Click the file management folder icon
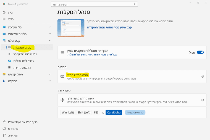Viewport: 210px width, 140px height. (x=4, y=74)
